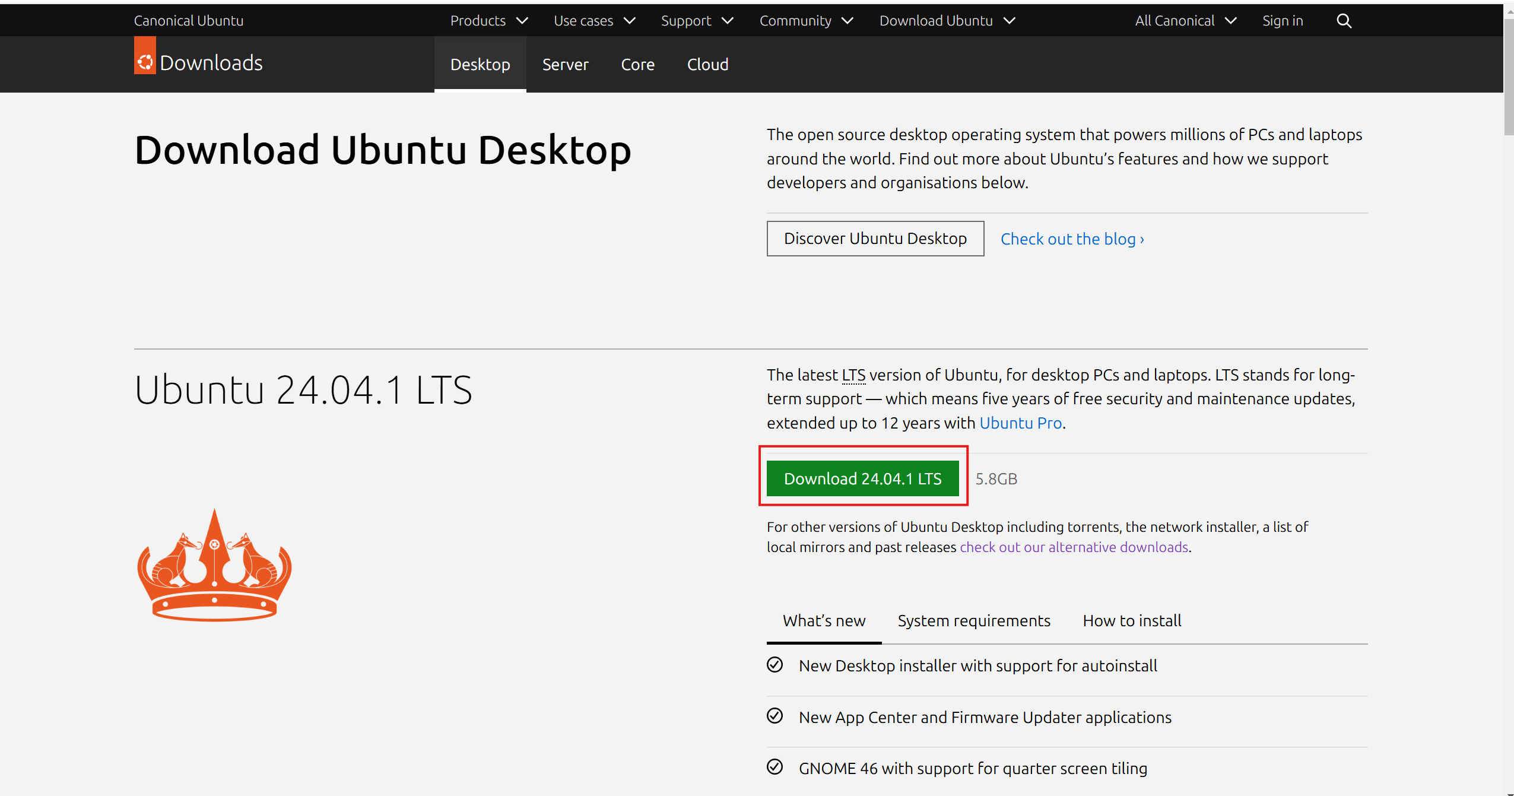Click the green Download 24.04.1 LTS button

862,478
